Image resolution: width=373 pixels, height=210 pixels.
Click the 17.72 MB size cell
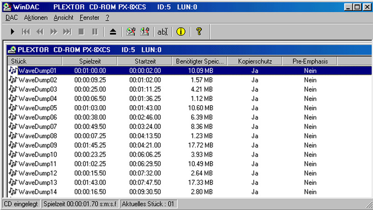[x=200, y=145]
